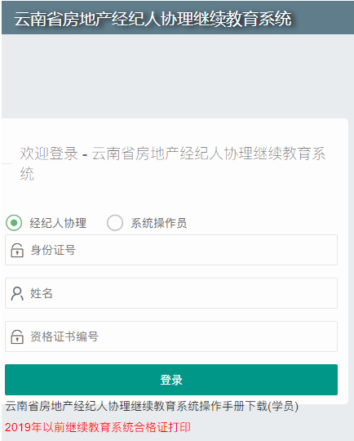354x441 pixels.
Task: Click empty gray area above login card
Action: pyautogui.click(x=177, y=76)
